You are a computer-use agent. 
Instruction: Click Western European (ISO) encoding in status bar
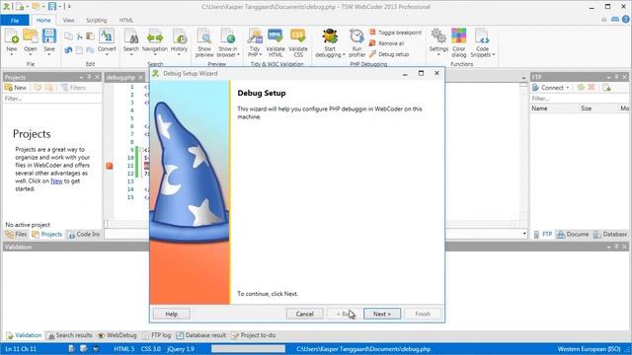click(x=589, y=349)
